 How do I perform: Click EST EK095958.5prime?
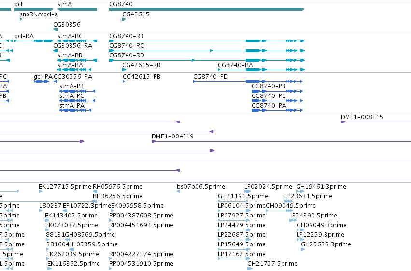point(137,206)
